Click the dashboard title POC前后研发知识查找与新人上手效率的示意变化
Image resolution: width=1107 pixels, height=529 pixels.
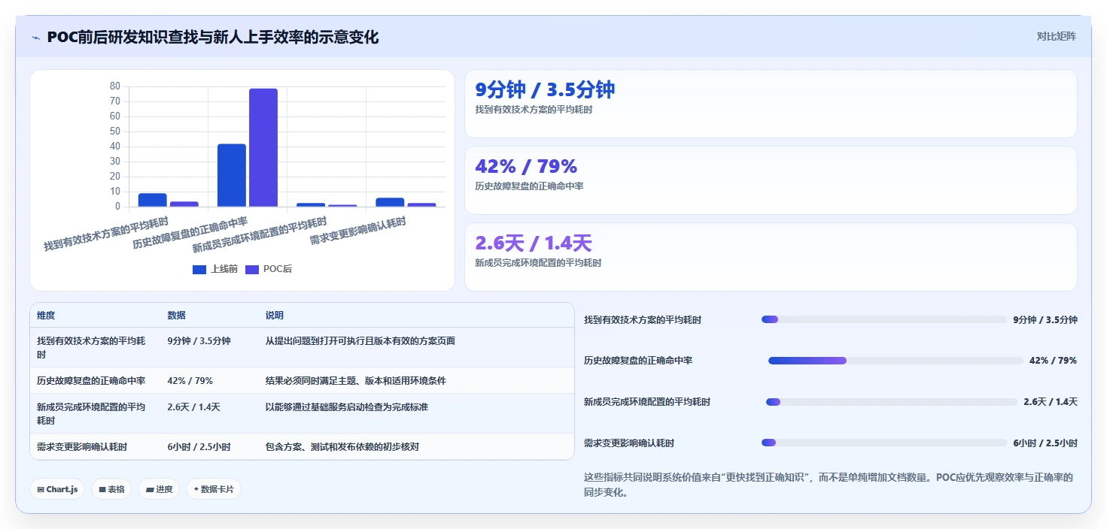coord(212,37)
